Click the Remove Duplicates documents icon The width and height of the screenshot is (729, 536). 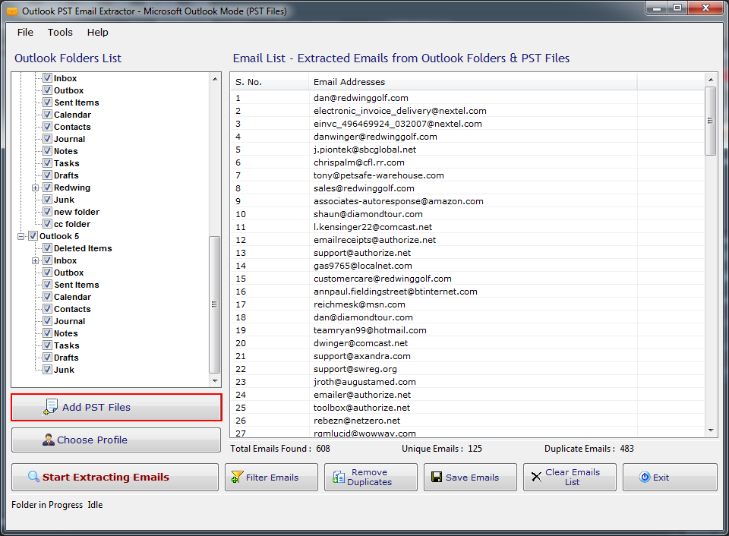(339, 477)
